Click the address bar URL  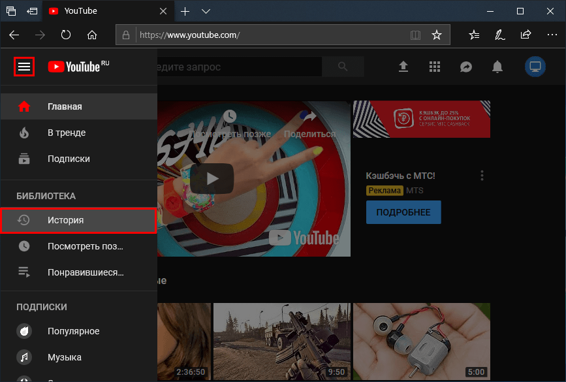[189, 35]
